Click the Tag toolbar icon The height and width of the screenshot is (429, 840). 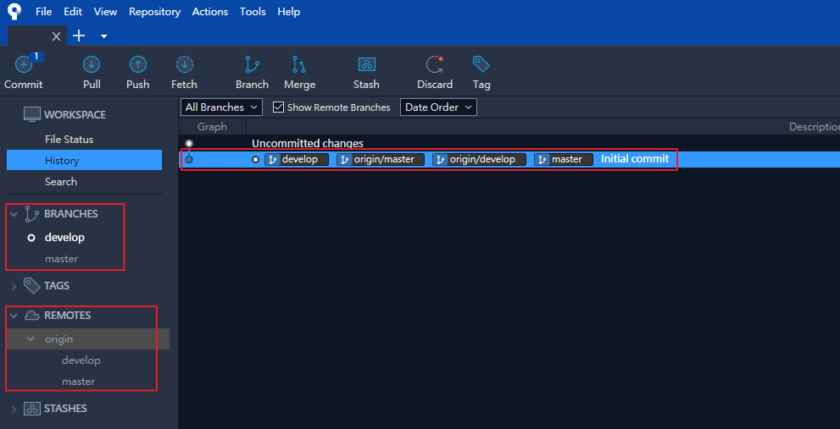[481, 65]
